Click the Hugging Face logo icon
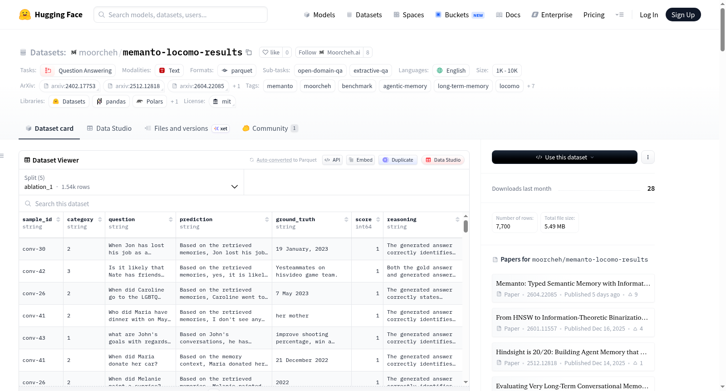Screen dimensions: 726x391 tap(25, 15)
